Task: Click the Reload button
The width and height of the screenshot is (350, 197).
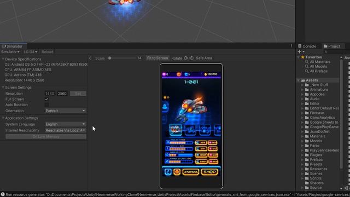Action: click(48, 52)
